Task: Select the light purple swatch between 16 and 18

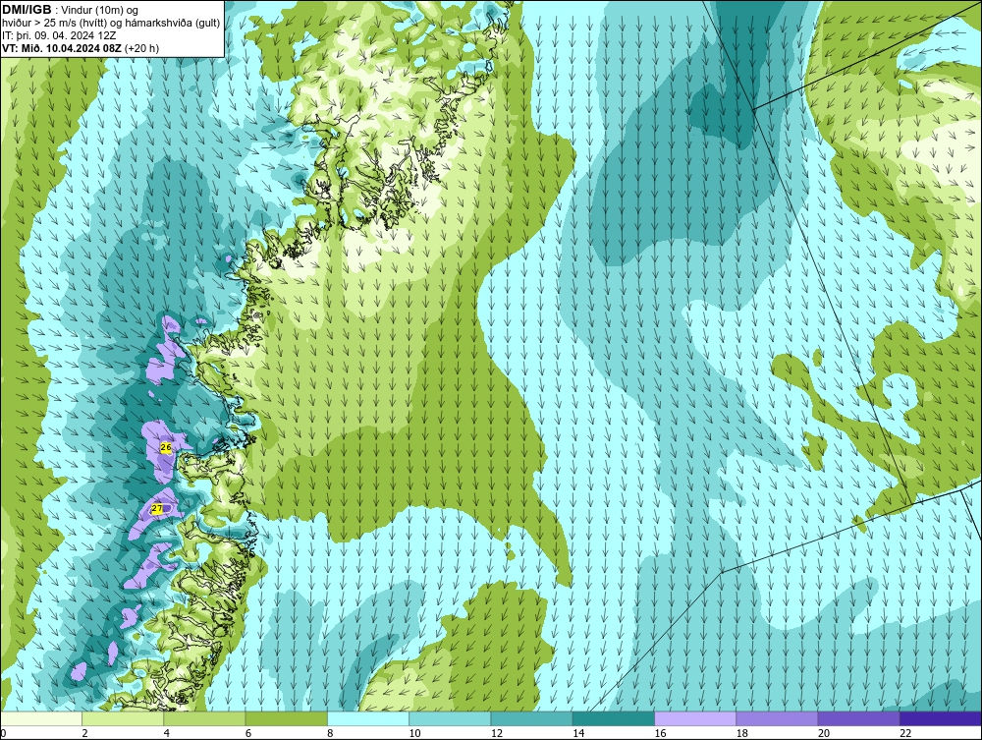Action: tap(695, 718)
